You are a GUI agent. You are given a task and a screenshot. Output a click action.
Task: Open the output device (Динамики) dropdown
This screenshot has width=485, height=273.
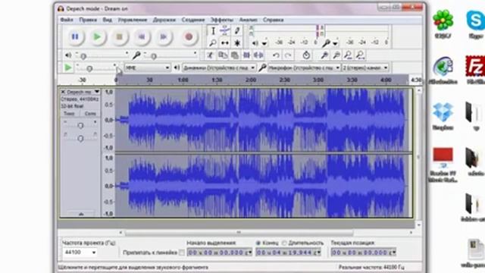coord(219,67)
